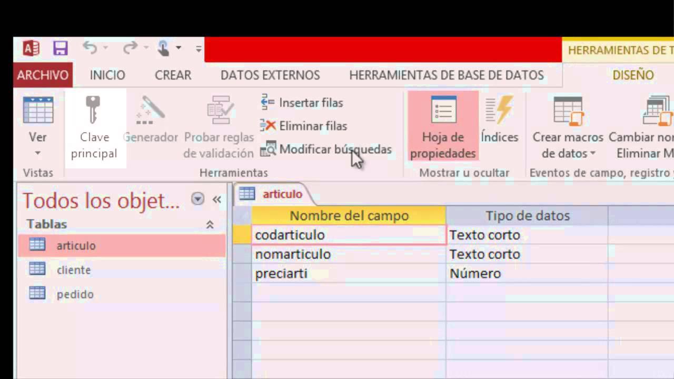Image resolution: width=674 pixels, height=379 pixels.
Task: Open touch mode dropdown arrow
Action: 179,48
